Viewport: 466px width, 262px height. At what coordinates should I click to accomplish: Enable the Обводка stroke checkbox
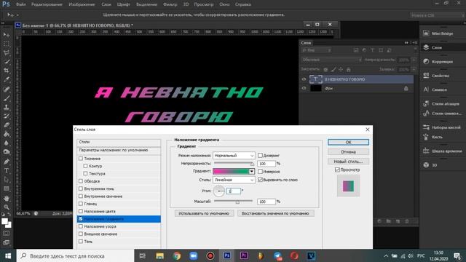(81, 181)
